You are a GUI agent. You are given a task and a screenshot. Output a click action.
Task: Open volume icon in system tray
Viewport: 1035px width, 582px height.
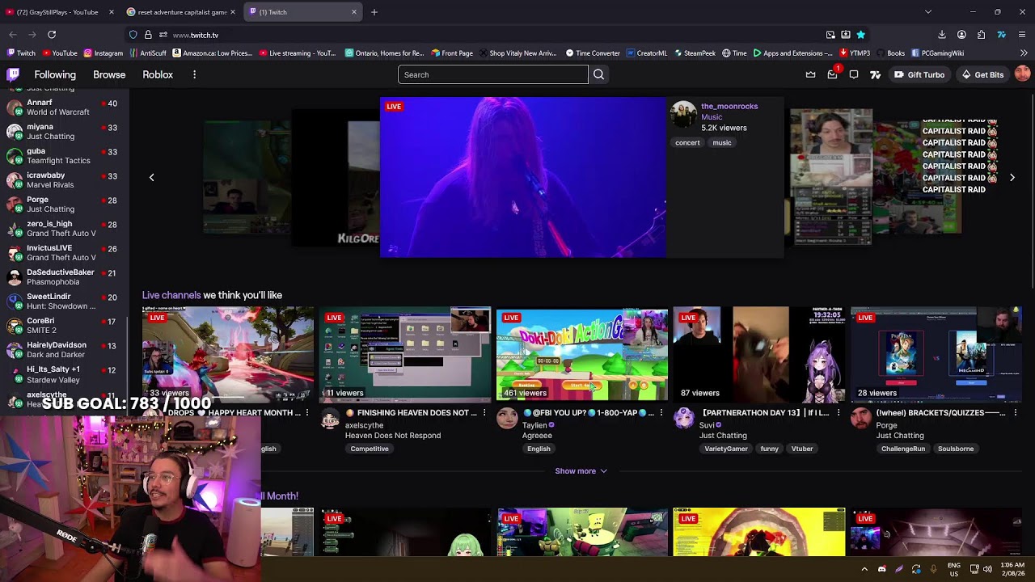pos(987,569)
